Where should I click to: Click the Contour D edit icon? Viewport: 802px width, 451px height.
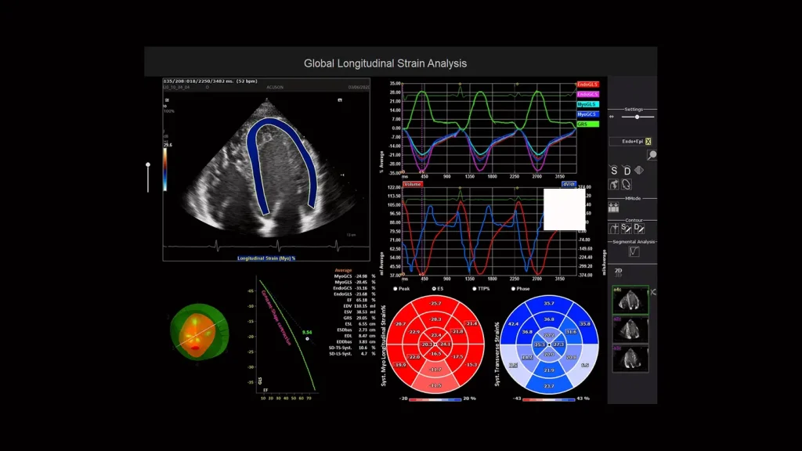click(x=638, y=229)
